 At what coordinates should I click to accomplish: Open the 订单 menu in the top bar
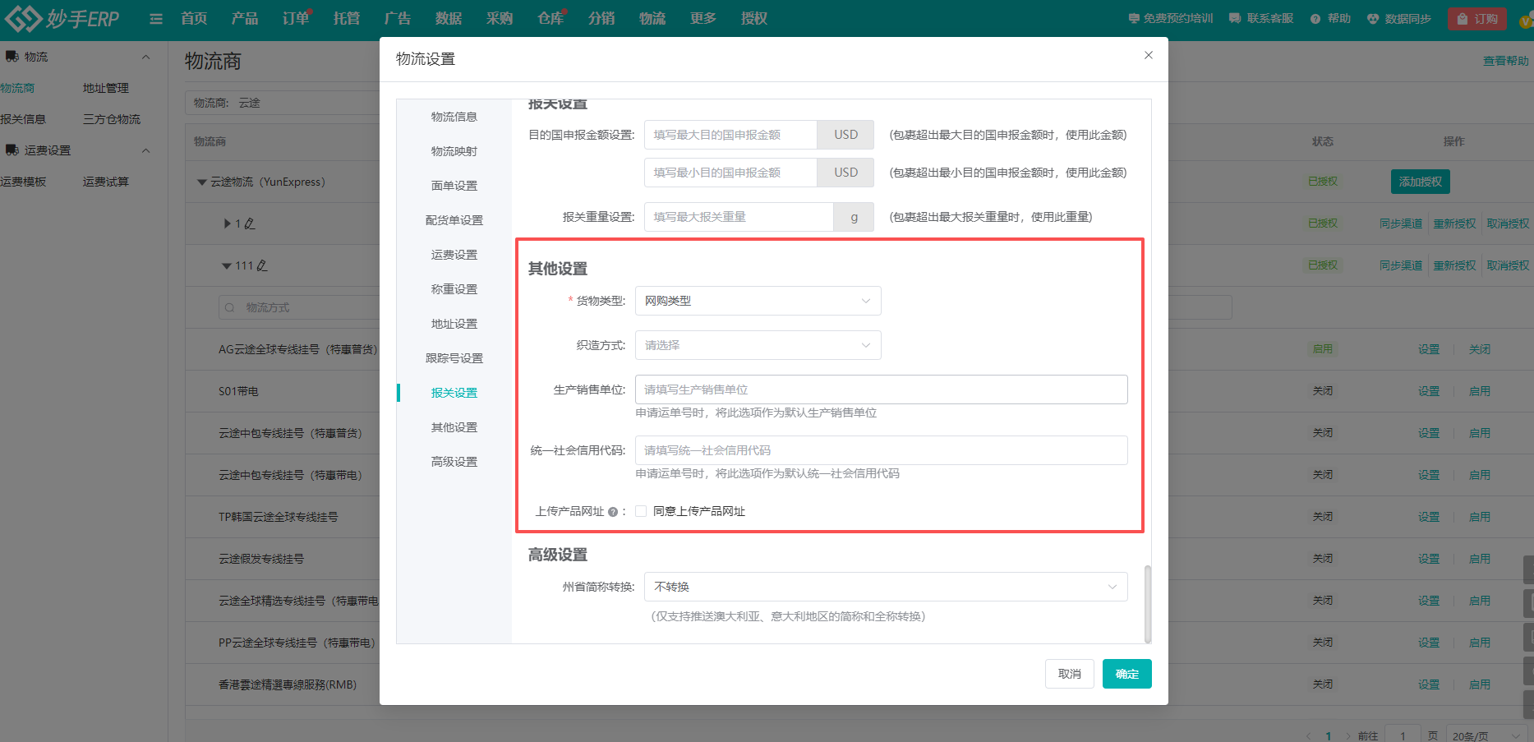click(295, 17)
